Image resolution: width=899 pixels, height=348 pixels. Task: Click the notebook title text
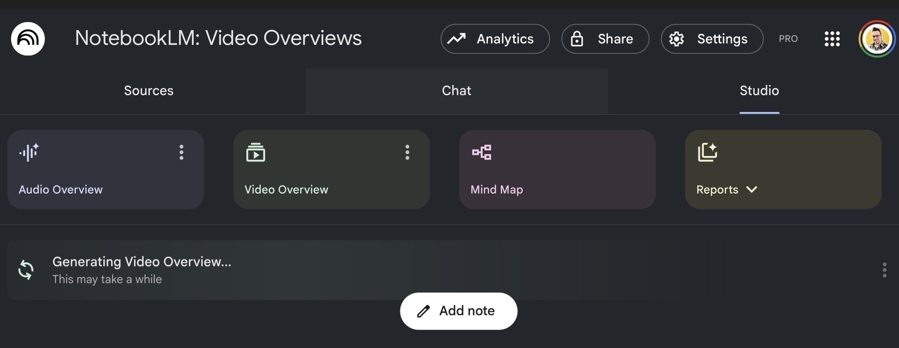coord(218,38)
